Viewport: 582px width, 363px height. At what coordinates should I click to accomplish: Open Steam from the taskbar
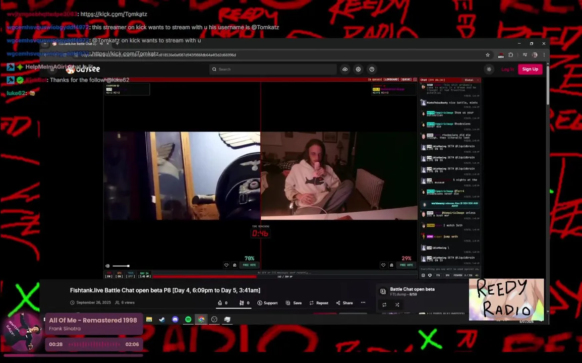pyautogui.click(x=162, y=320)
